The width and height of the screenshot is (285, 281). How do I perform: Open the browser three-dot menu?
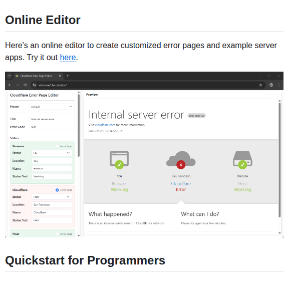[x=279, y=85]
